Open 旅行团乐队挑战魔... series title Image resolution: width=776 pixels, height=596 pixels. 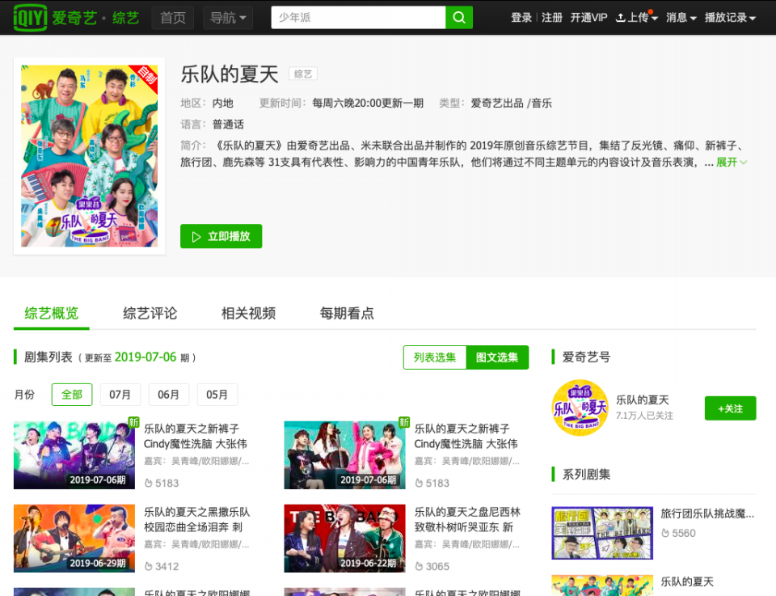click(708, 514)
